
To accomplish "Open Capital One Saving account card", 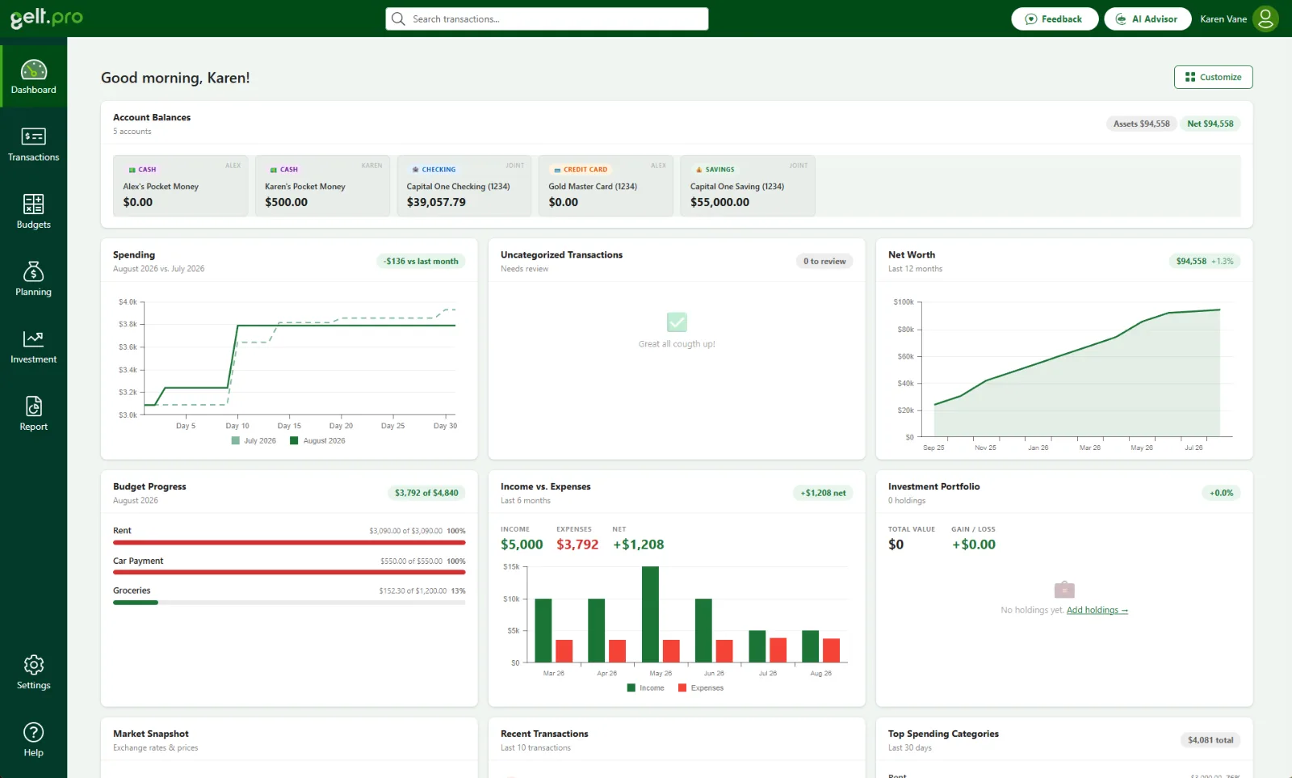I will 748,186.
